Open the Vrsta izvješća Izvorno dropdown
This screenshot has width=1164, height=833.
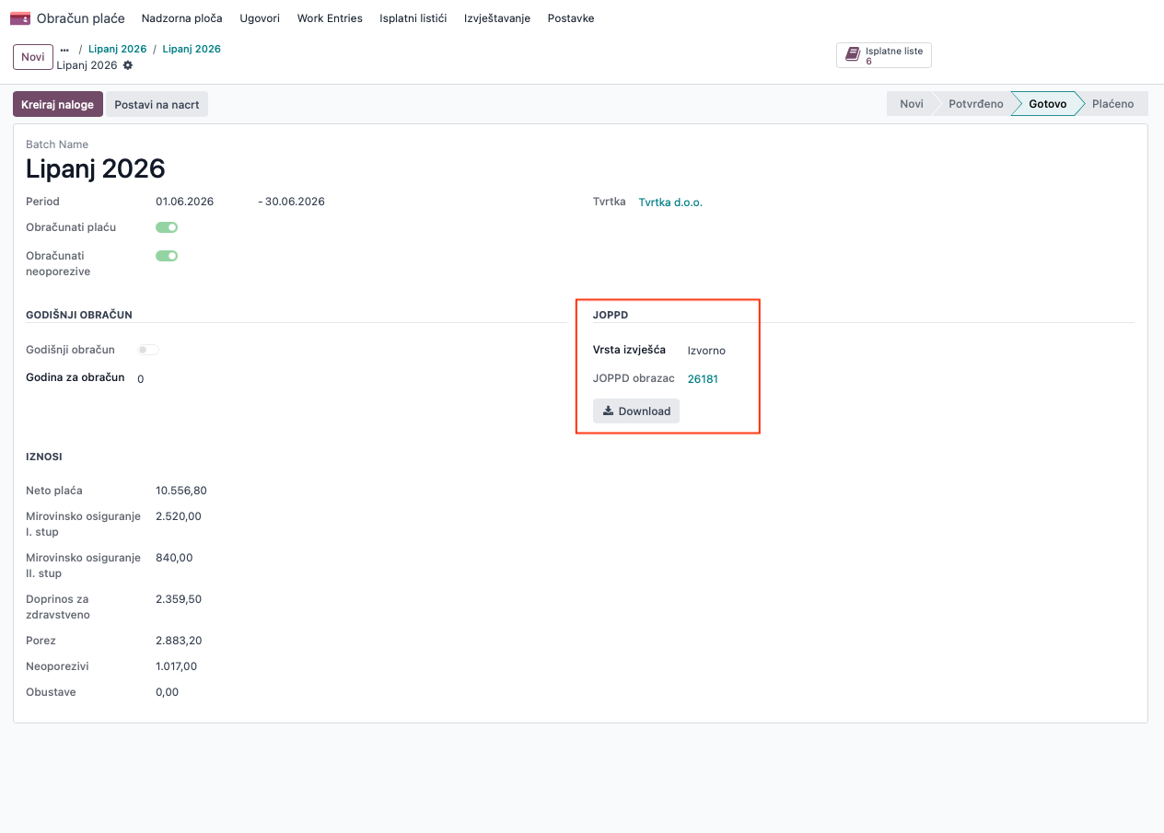pos(706,351)
